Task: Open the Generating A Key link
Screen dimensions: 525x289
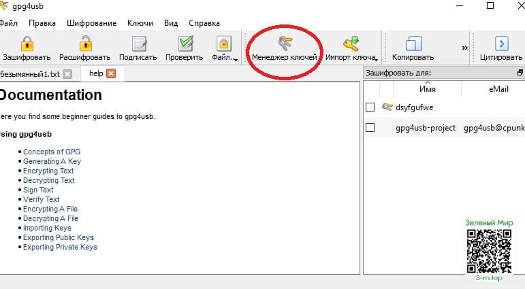Action: pos(52,161)
